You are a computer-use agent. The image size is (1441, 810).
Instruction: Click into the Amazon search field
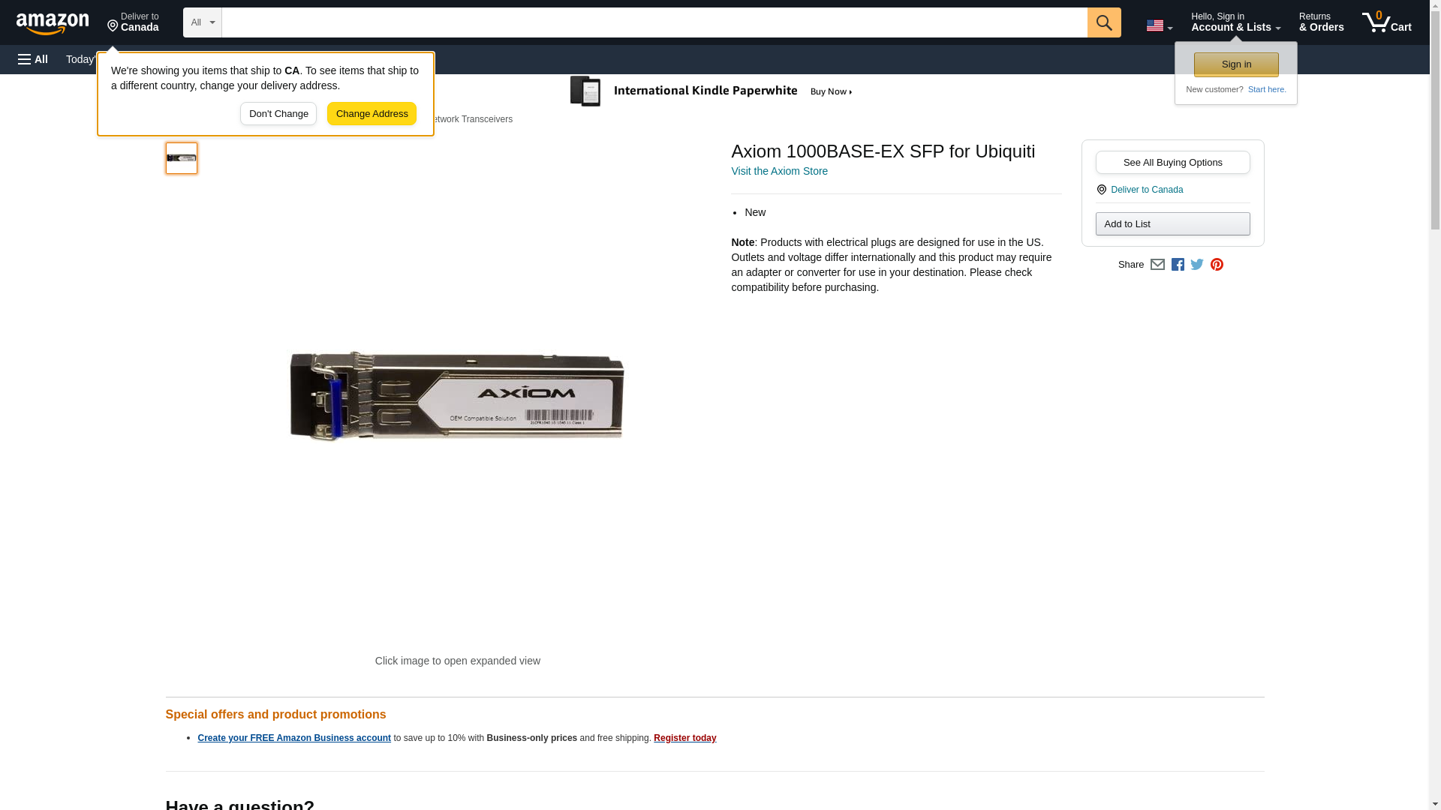click(654, 22)
